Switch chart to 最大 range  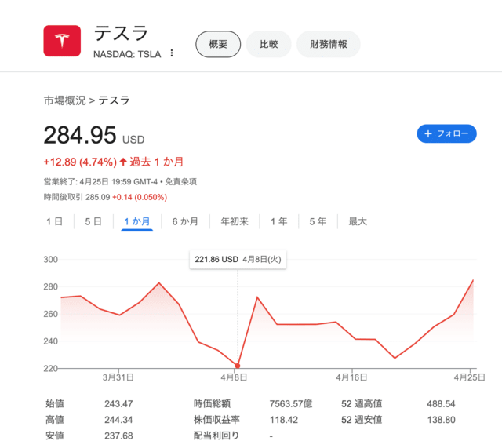358,221
